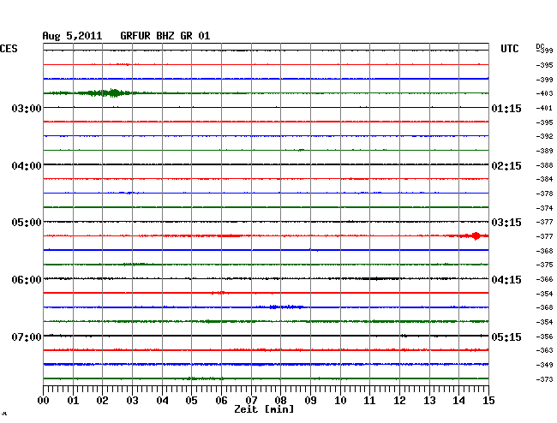
Task: Click the '11' minute axis label
Action: point(369,401)
